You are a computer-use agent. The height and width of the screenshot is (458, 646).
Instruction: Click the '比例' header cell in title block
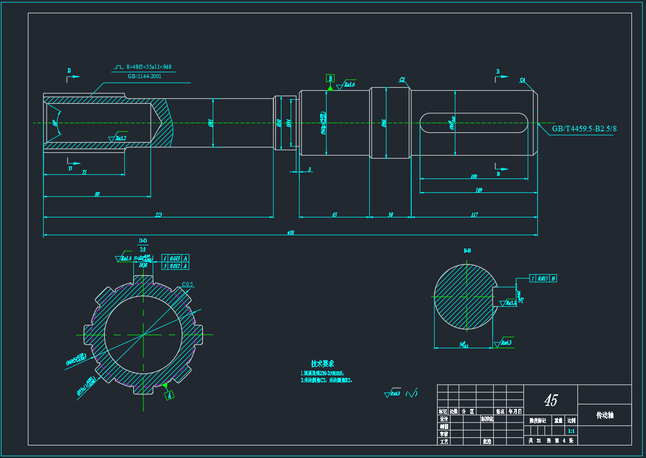(x=571, y=420)
